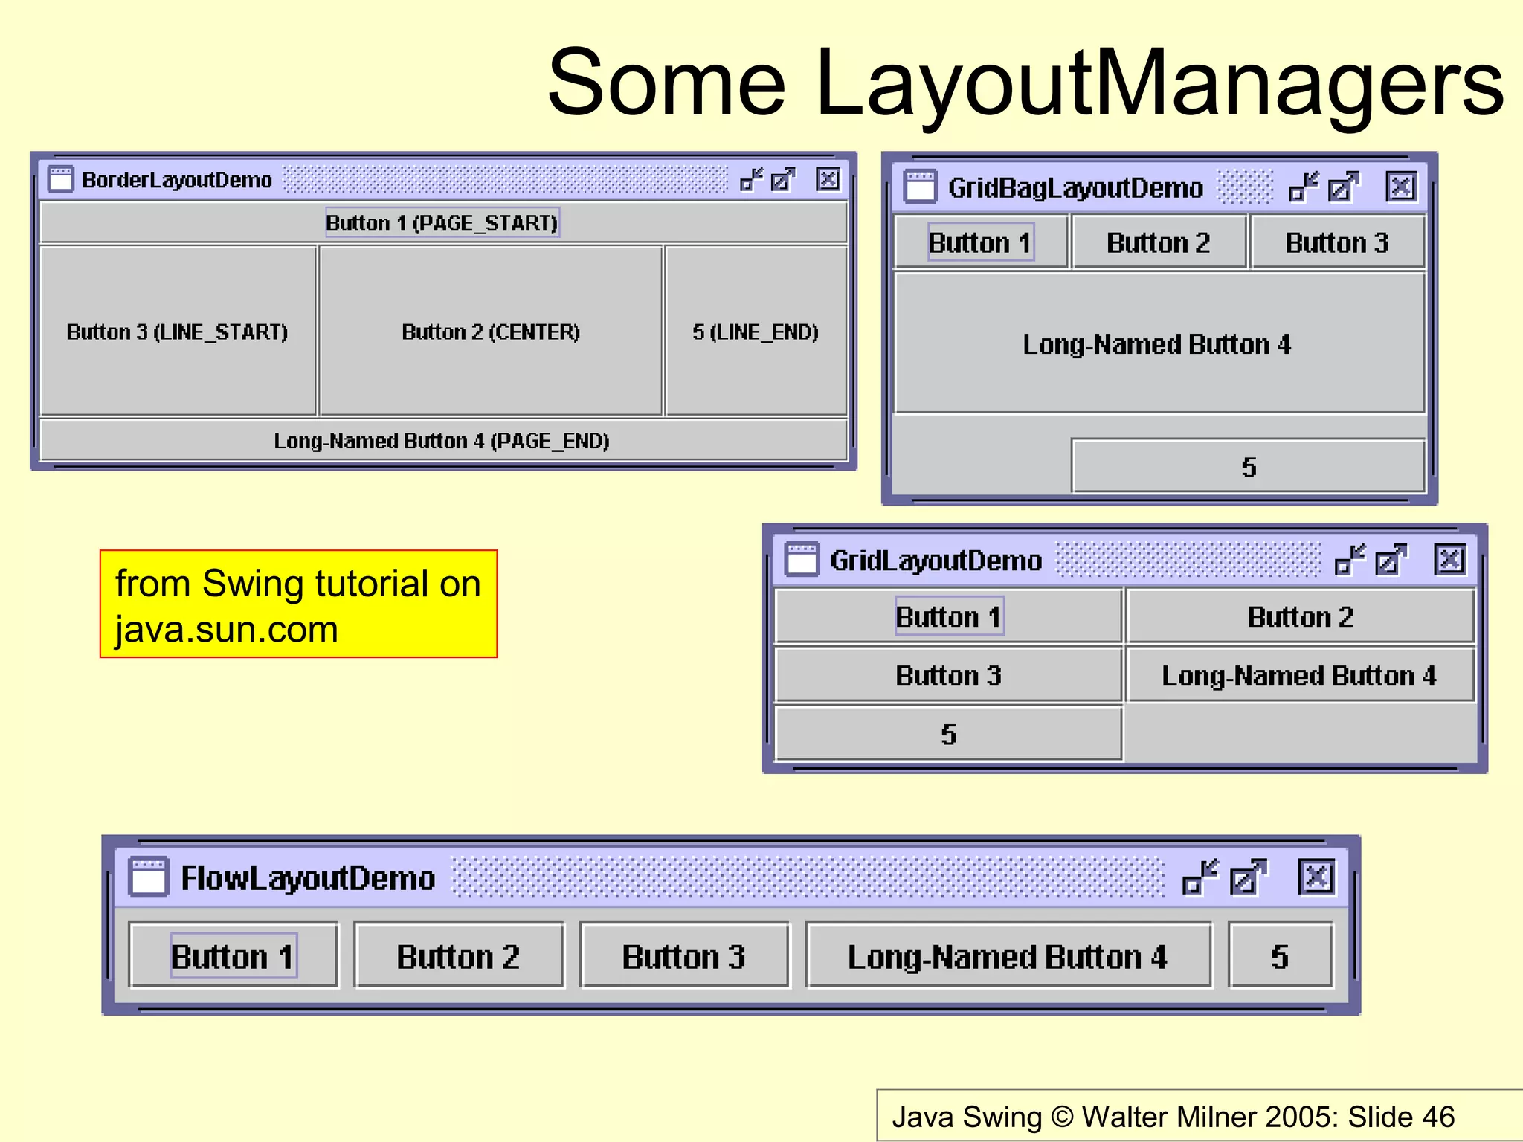This screenshot has height=1142, width=1523.
Task: Click Button 3 (LINE_START) in BorderLayoutDemo
Action: [178, 331]
